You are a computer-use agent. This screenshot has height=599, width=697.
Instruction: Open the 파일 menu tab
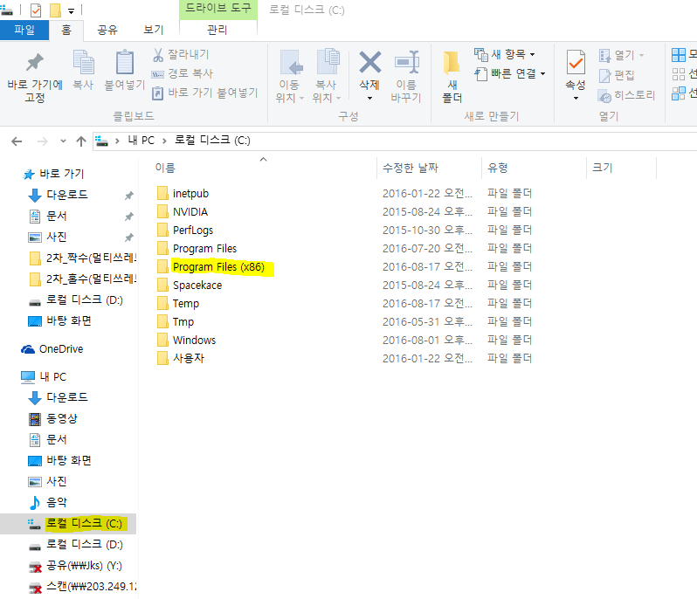[24, 30]
